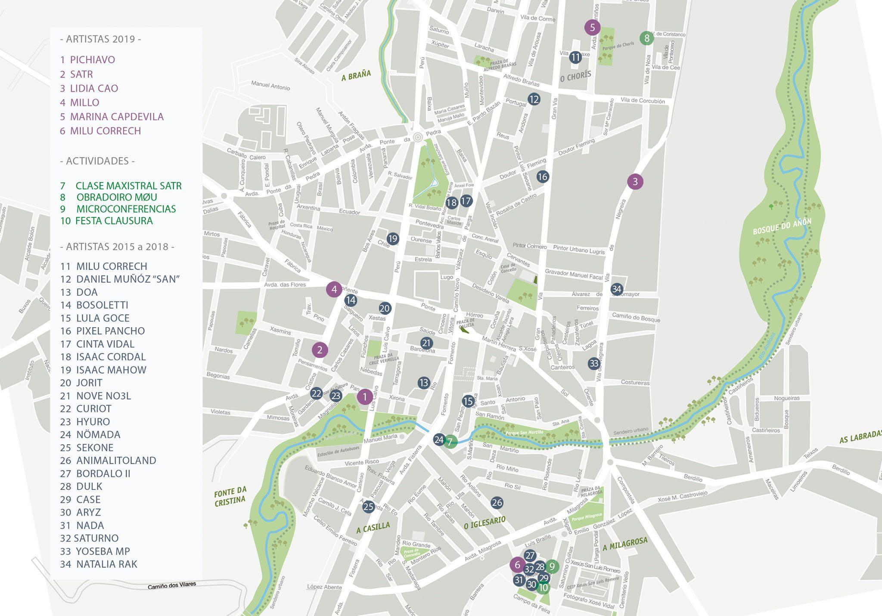Click NATALIA RAK at the legend bottom
882x616 pixels.
click(106, 564)
